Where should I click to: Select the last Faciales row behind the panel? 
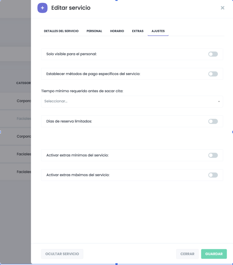(24, 172)
